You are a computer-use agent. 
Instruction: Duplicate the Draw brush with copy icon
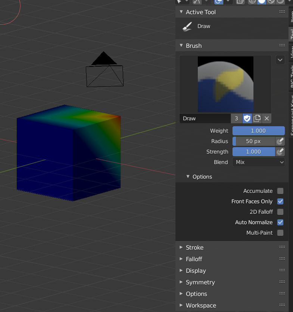click(257, 118)
